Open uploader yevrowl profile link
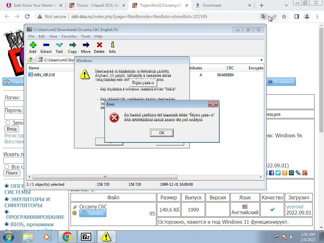324x243 pixels. pos(295,207)
